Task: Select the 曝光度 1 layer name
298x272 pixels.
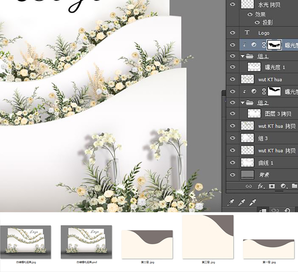Action: coord(275,67)
